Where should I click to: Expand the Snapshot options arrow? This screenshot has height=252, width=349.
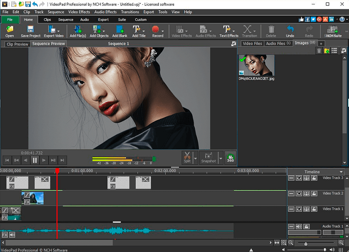tap(220, 160)
